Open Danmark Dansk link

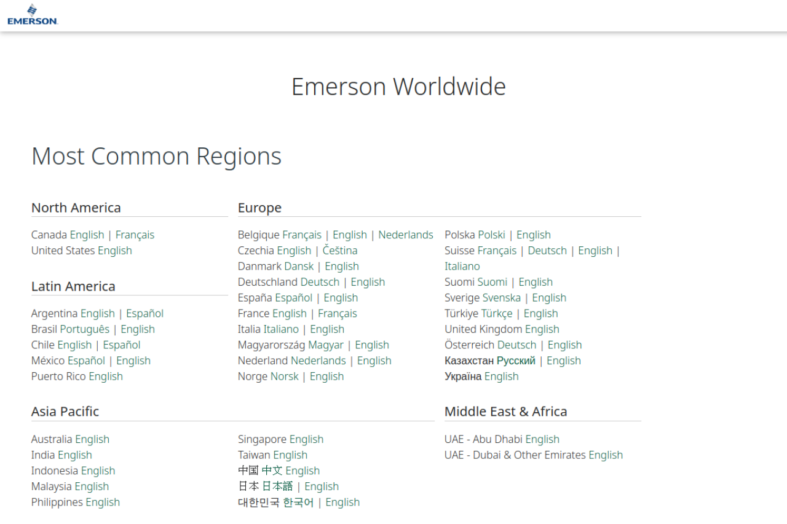(299, 267)
